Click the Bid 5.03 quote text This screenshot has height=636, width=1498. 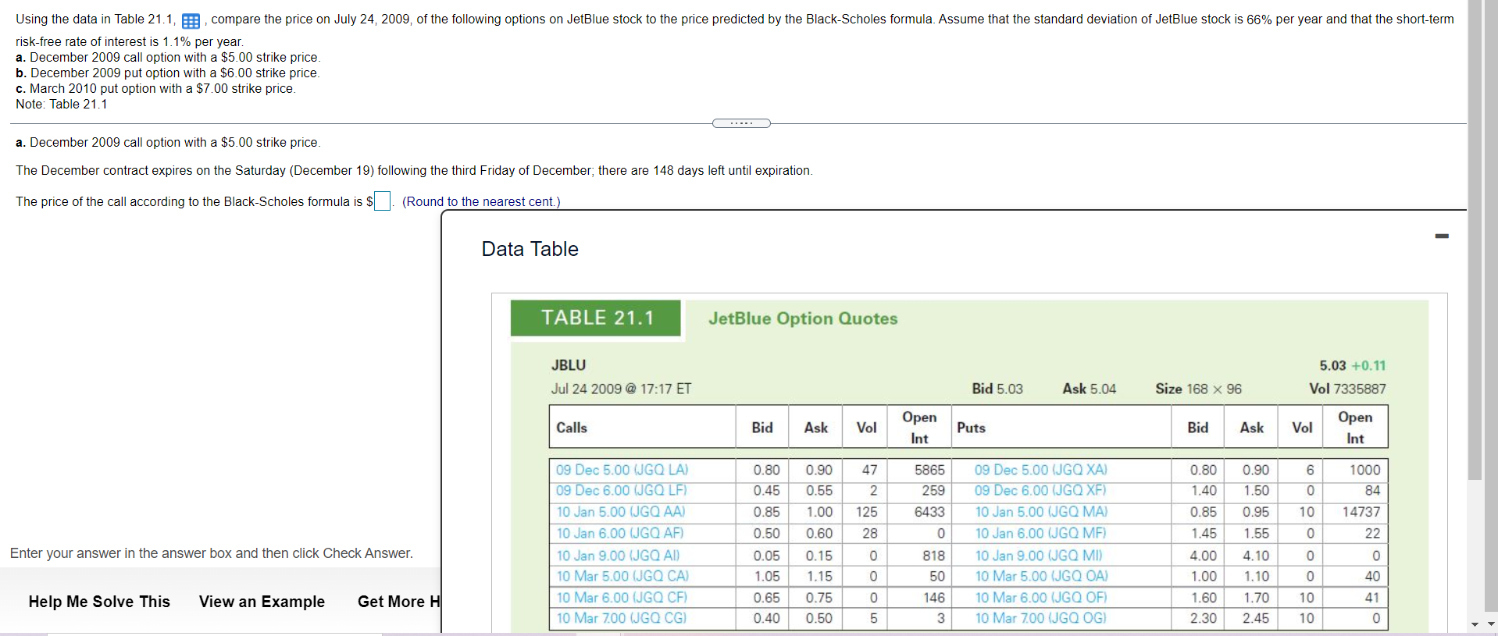(x=997, y=389)
